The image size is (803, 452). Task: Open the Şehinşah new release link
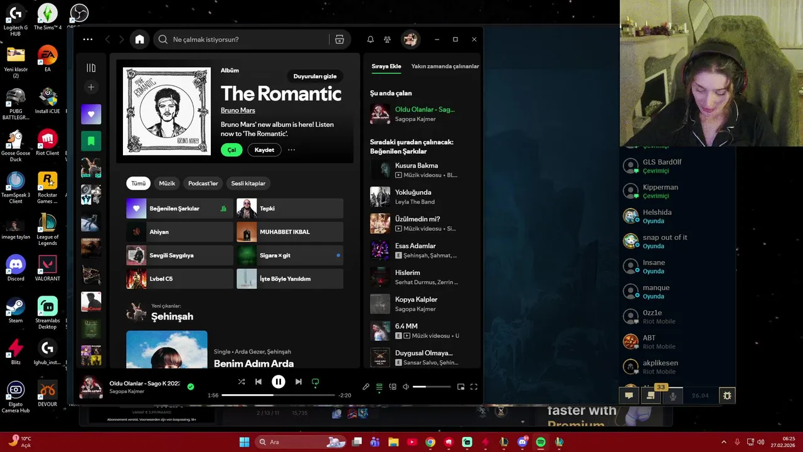click(172, 316)
